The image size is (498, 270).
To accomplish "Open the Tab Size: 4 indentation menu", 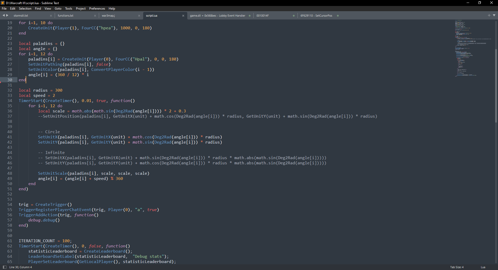I will tap(457, 267).
